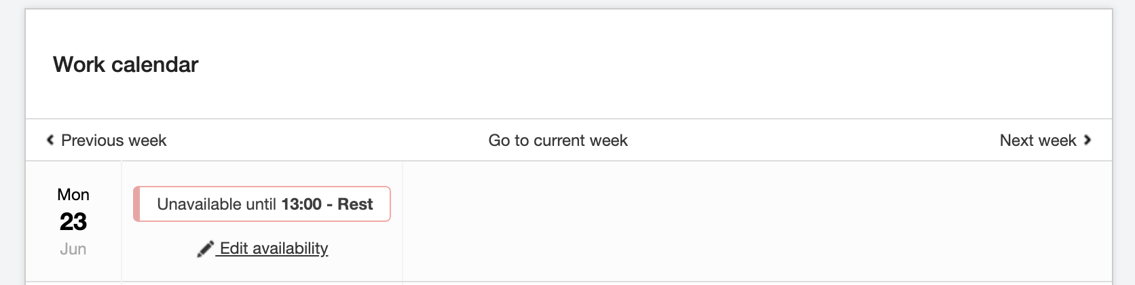Jump to the current week
1135x285 pixels.
click(x=558, y=140)
